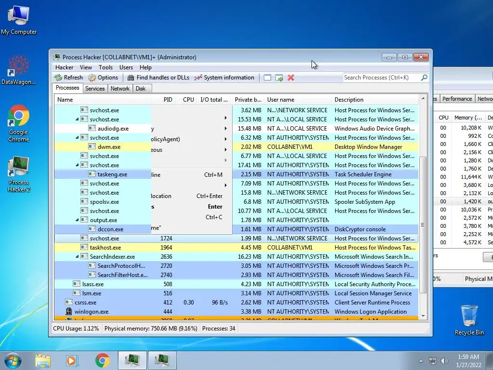Sort by I/O total column header
This screenshot has height=370, width=493.
(x=213, y=100)
